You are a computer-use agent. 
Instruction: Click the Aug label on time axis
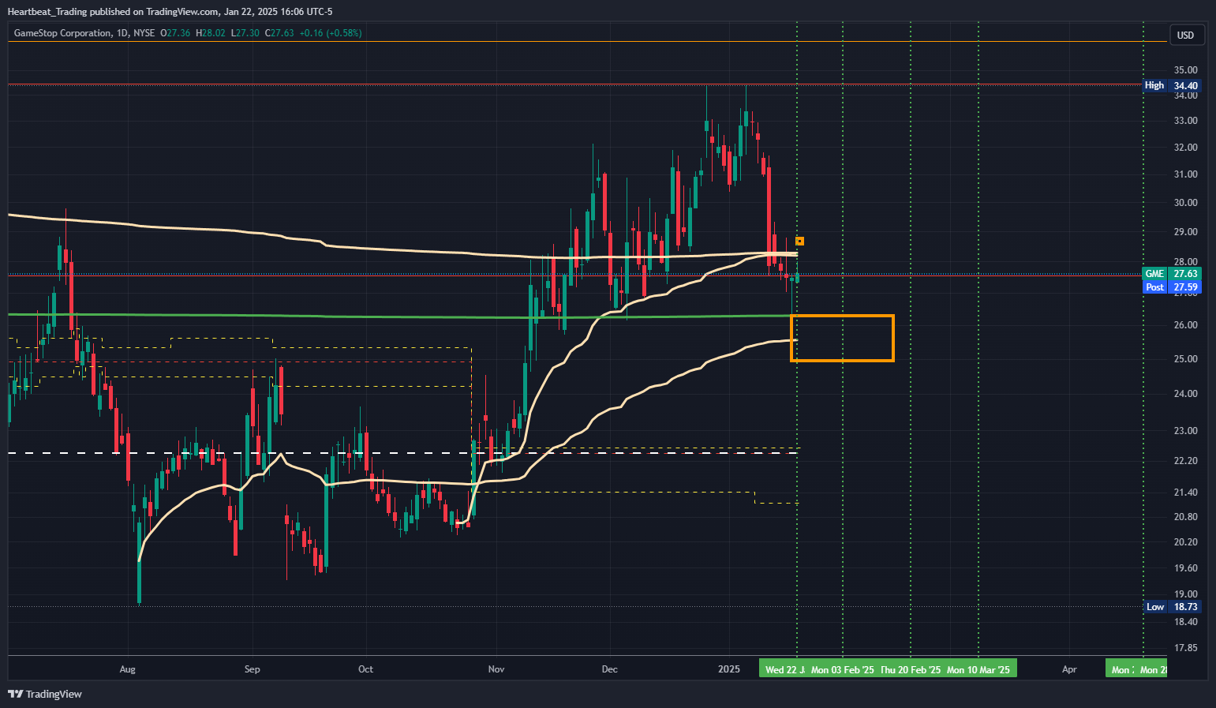coord(127,669)
